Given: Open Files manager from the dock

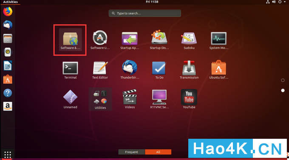Looking at the screenshot, I should pyautogui.click(x=8, y=39).
